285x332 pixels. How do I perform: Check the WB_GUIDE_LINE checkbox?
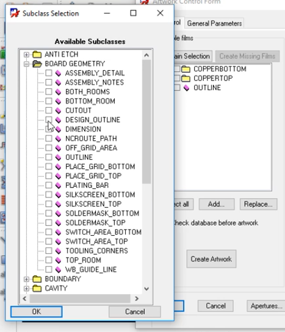coord(49,269)
